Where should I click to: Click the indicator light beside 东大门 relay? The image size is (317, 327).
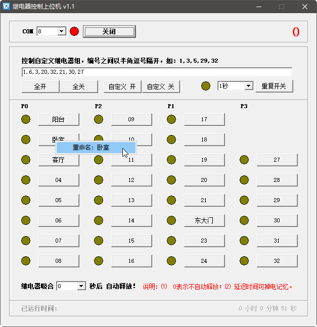[x=171, y=220]
